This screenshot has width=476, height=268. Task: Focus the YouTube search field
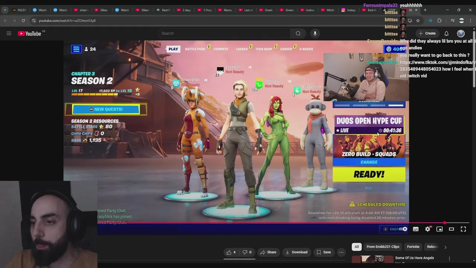click(x=224, y=33)
